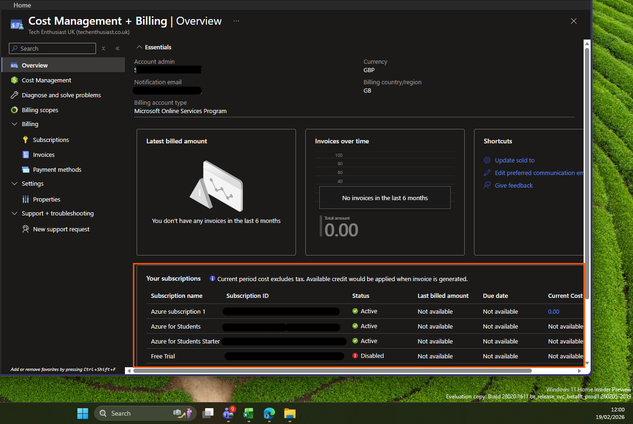Screen dimensions: 633x424
Task: Open Azure for Students subscription
Action: point(176,326)
